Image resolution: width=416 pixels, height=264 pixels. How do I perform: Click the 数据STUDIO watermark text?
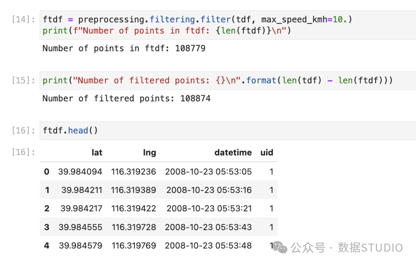tap(371, 248)
